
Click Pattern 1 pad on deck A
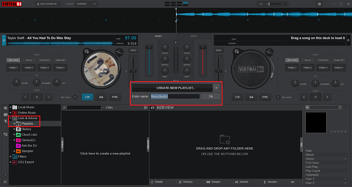coord(14,67)
